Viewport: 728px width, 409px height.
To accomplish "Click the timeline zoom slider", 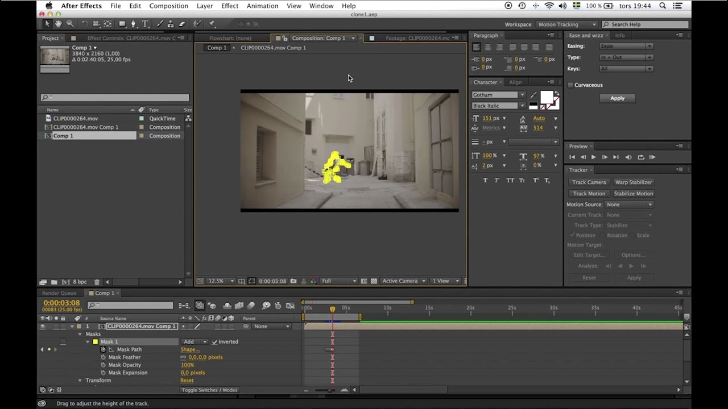I will [x=325, y=390].
